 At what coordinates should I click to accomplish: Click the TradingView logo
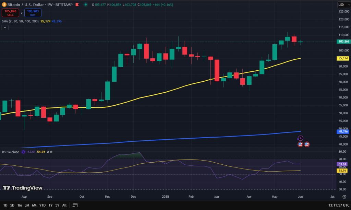click(x=22, y=188)
